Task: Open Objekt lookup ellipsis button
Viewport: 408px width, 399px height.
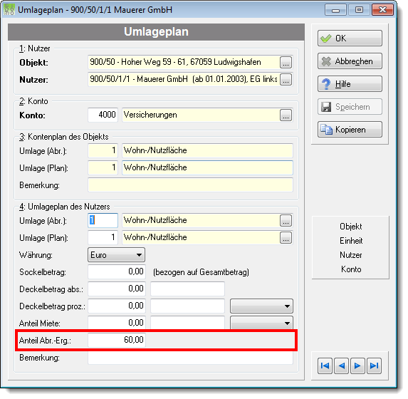Action: click(286, 63)
